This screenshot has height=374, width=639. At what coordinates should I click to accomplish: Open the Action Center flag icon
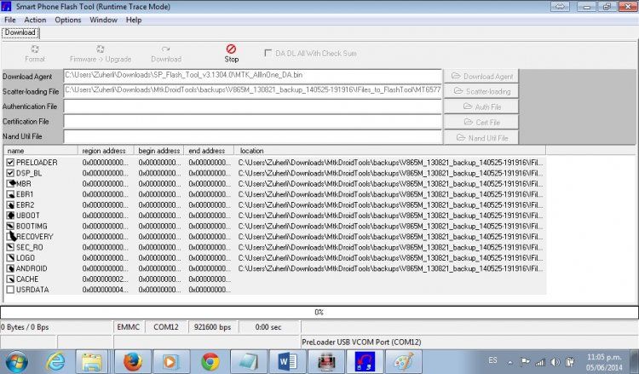click(x=526, y=361)
